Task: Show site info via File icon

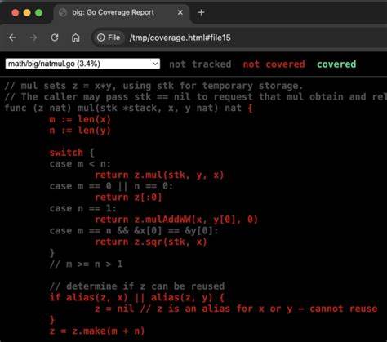Action: 109,38
